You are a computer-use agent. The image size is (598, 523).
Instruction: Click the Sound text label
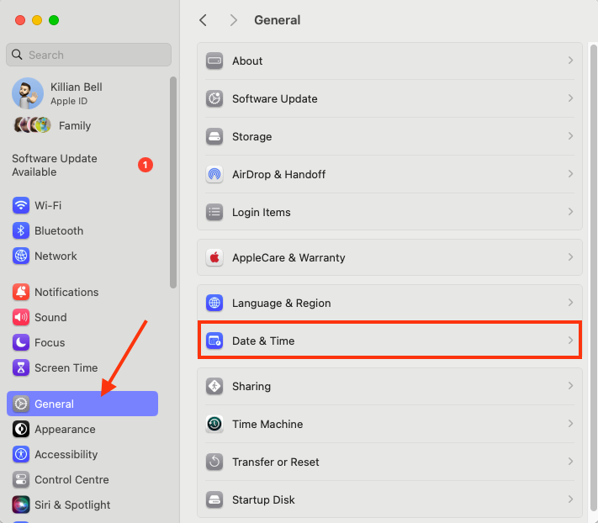[x=50, y=317]
